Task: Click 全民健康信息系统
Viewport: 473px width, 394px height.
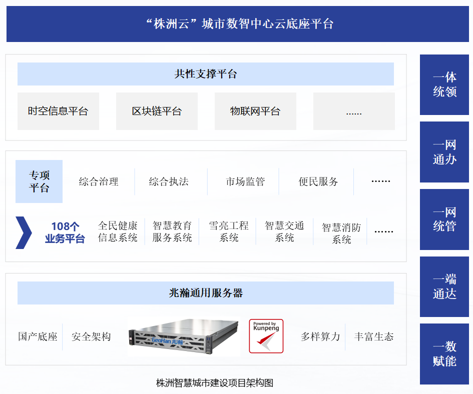Action: (118, 231)
